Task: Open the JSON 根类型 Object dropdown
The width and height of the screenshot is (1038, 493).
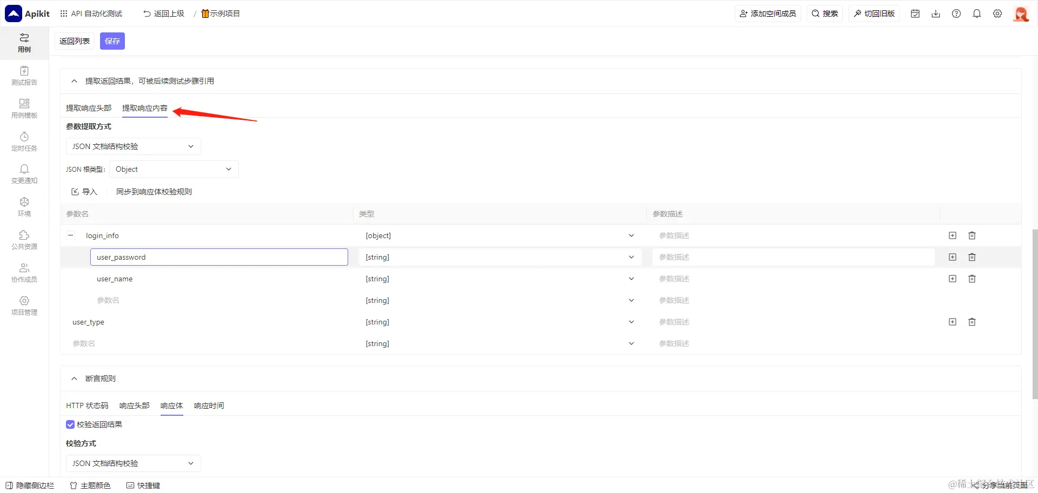Action: (174, 169)
